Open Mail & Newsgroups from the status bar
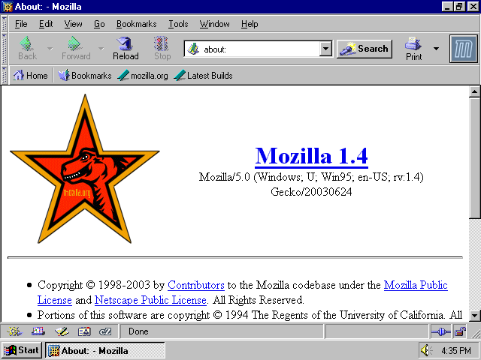Viewport: 481px width, 360px height. pos(38,331)
